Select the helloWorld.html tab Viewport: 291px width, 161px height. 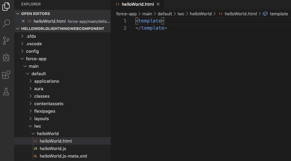(x=137, y=4)
